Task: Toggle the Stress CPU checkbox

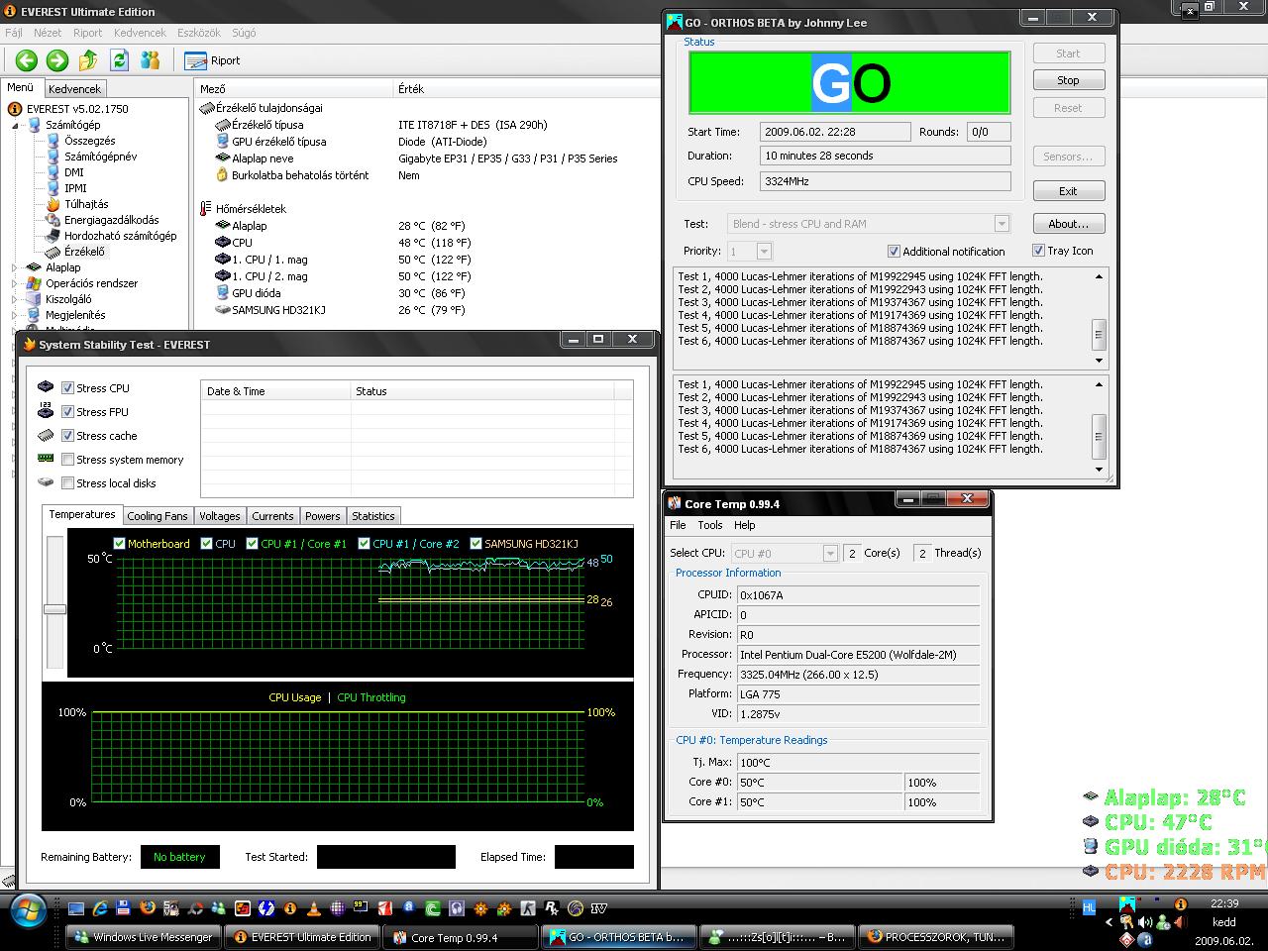Action: tap(67, 388)
